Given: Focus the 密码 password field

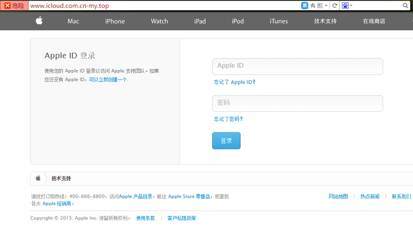Looking at the screenshot, I should click(x=298, y=103).
